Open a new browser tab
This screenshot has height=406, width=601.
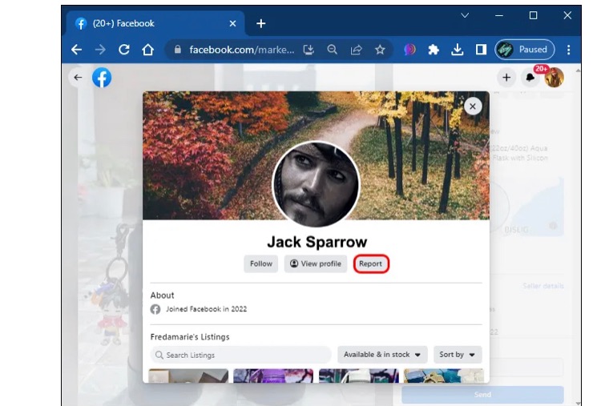pyautogui.click(x=260, y=23)
